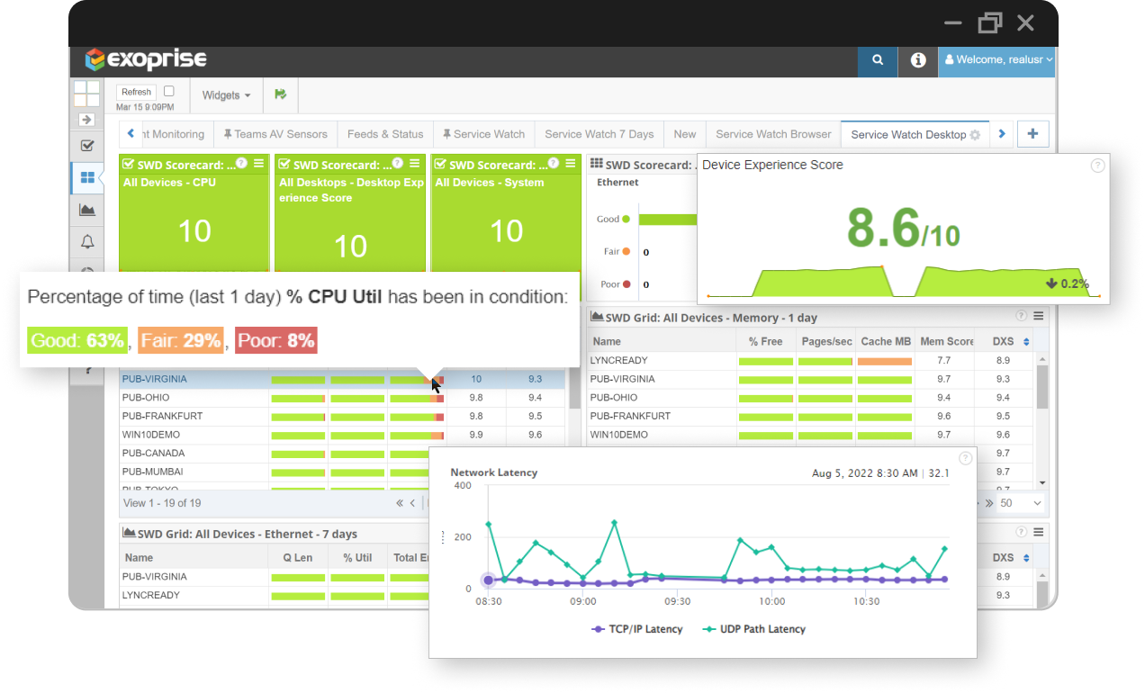Viewport: 1145px width, 693px height.
Task: Open the bell alarms icon in sidebar
Action: click(87, 241)
